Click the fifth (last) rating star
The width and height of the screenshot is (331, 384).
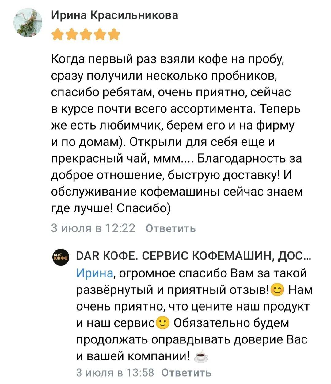[x=114, y=35]
